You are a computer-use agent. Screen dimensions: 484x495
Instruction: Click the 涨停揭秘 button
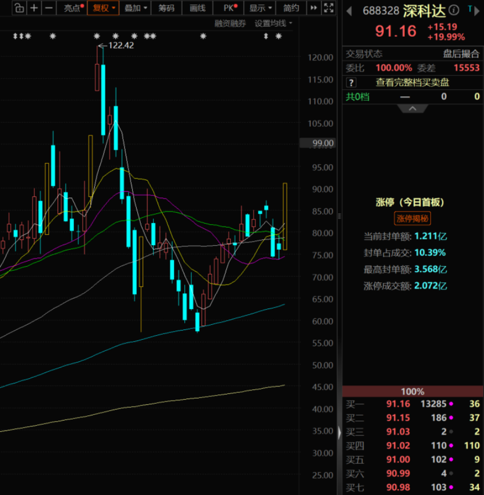point(412,218)
